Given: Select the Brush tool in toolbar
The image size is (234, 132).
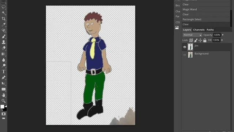Looking at the screenshot, I should click(x=4, y=36).
